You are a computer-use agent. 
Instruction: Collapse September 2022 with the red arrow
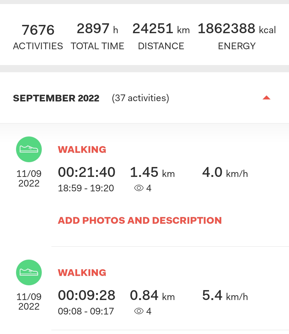267,98
